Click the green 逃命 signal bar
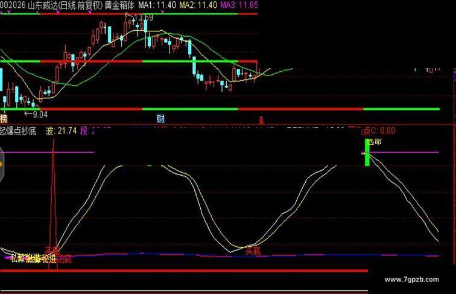 click(367, 152)
